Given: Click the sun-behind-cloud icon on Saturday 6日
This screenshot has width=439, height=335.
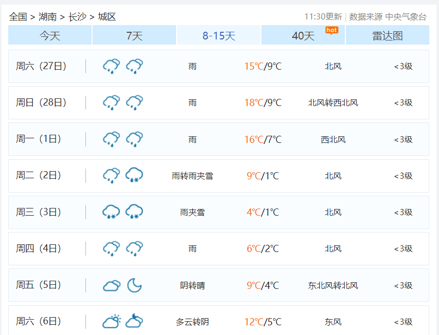Looking at the screenshot, I should tap(111, 321).
